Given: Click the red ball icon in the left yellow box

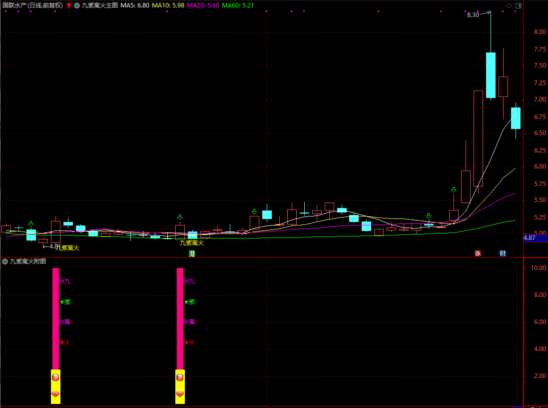Looking at the screenshot, I should pyautogui.click(x=55, y=377).
